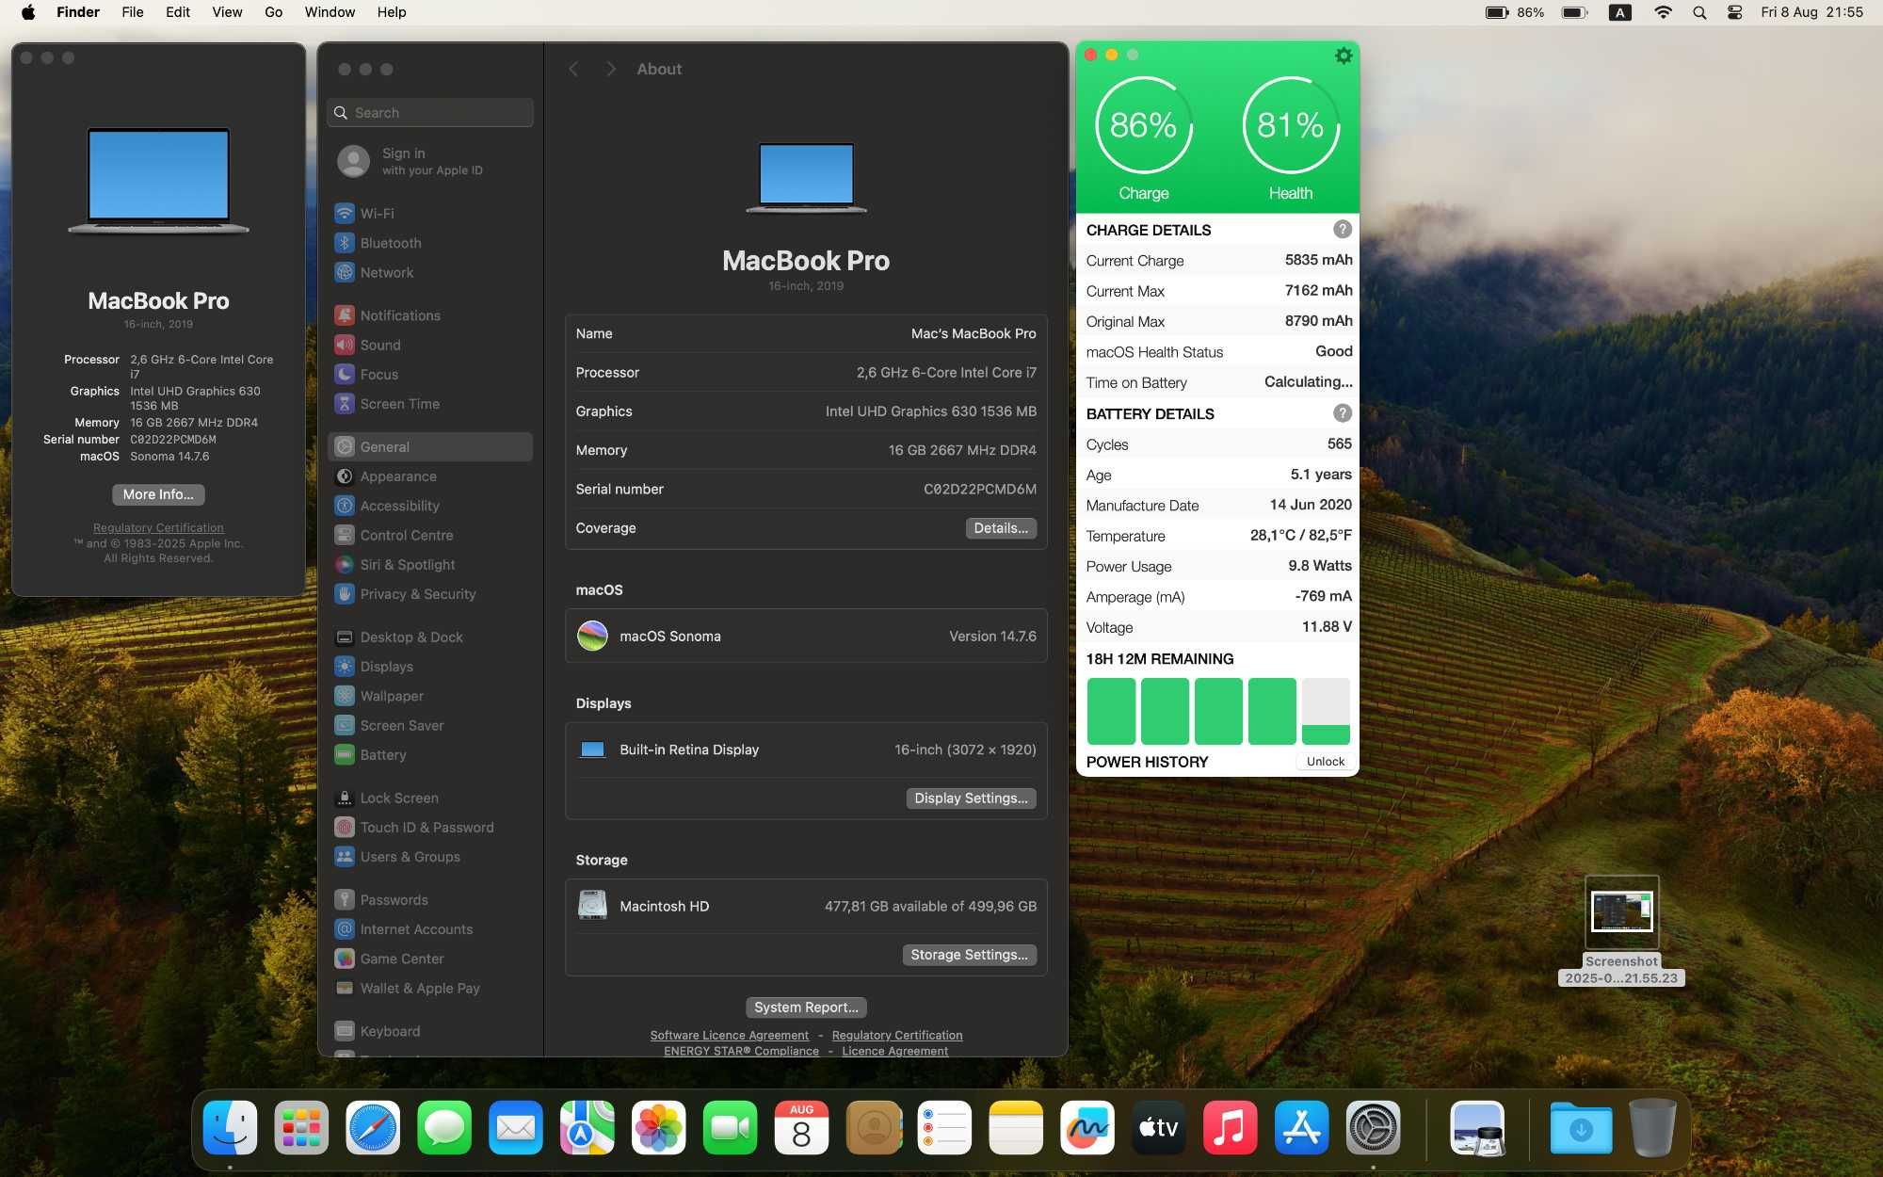Click the More Info... button
This screenshot has height=1177, width=1883.
point(158,494)
